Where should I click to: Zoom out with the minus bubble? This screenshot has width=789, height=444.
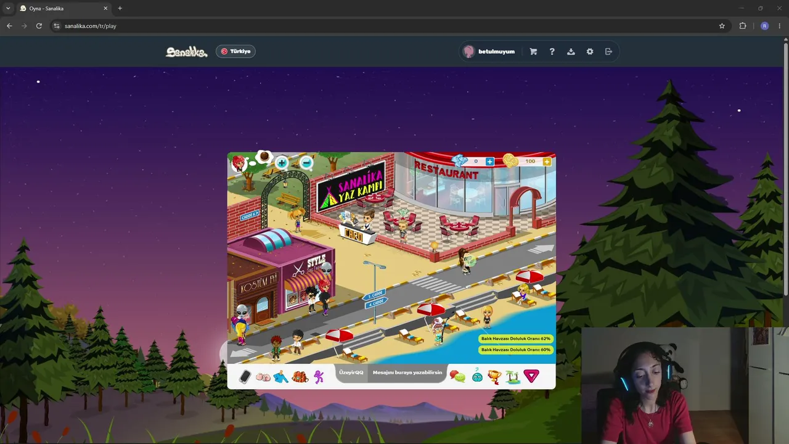306,163
